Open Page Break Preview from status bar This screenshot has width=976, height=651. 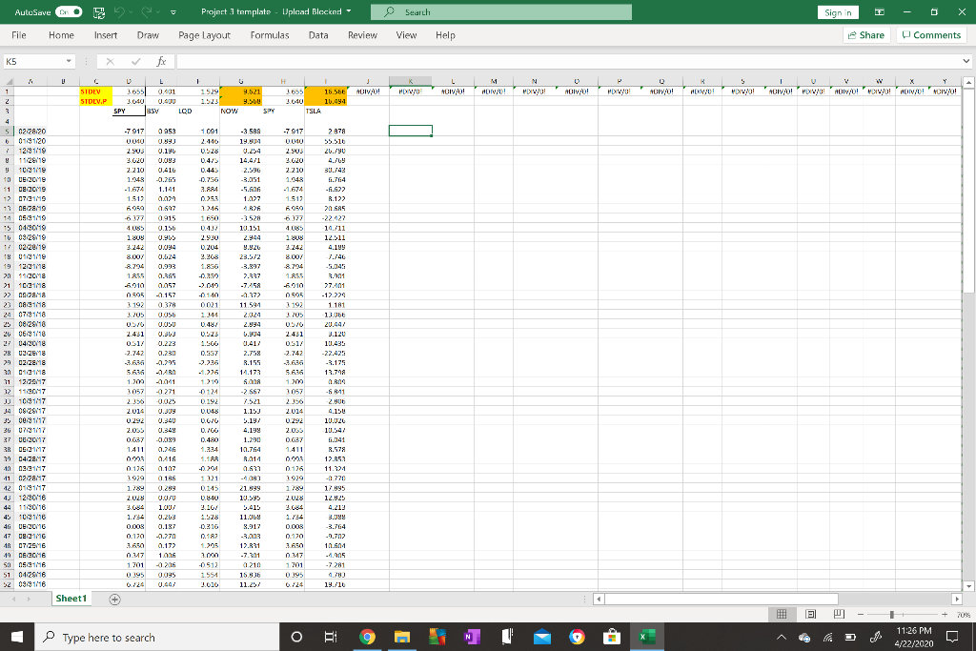(x=840, y=614)
